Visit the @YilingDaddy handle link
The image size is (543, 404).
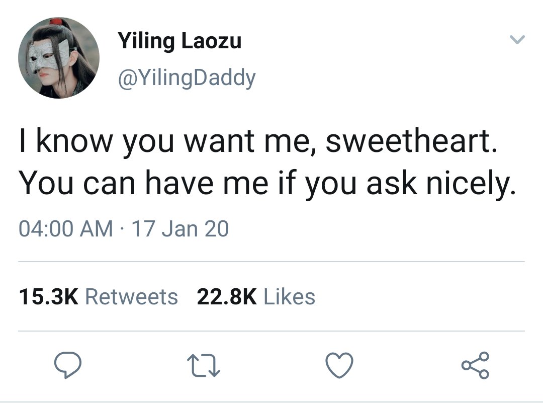coord(187,77)
